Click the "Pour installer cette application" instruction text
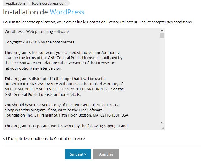201x168 pixels. coord(98,22)
